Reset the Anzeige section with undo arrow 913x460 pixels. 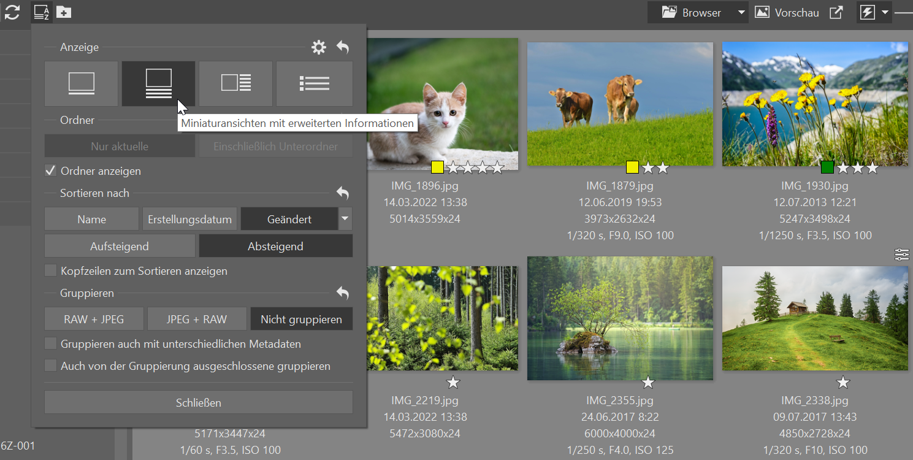pyautogui.click(x=343, y=47)
